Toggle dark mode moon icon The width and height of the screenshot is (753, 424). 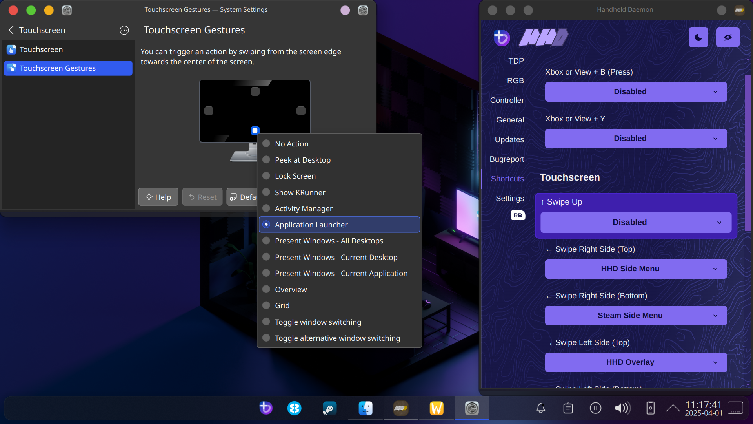click(698, 37)
